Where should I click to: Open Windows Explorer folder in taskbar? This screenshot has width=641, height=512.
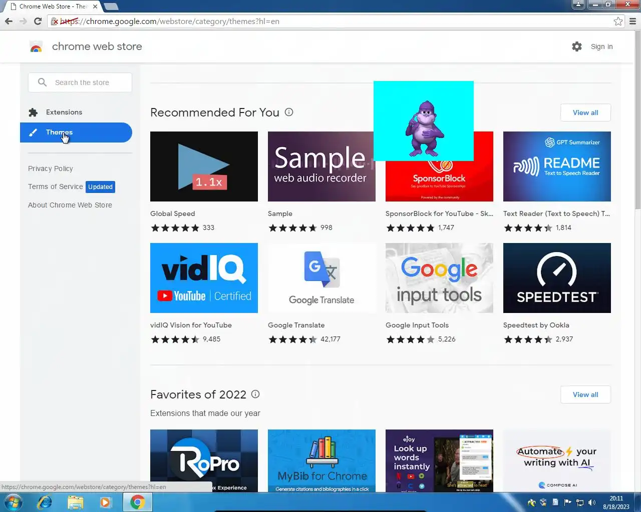(x=75, y=502)
